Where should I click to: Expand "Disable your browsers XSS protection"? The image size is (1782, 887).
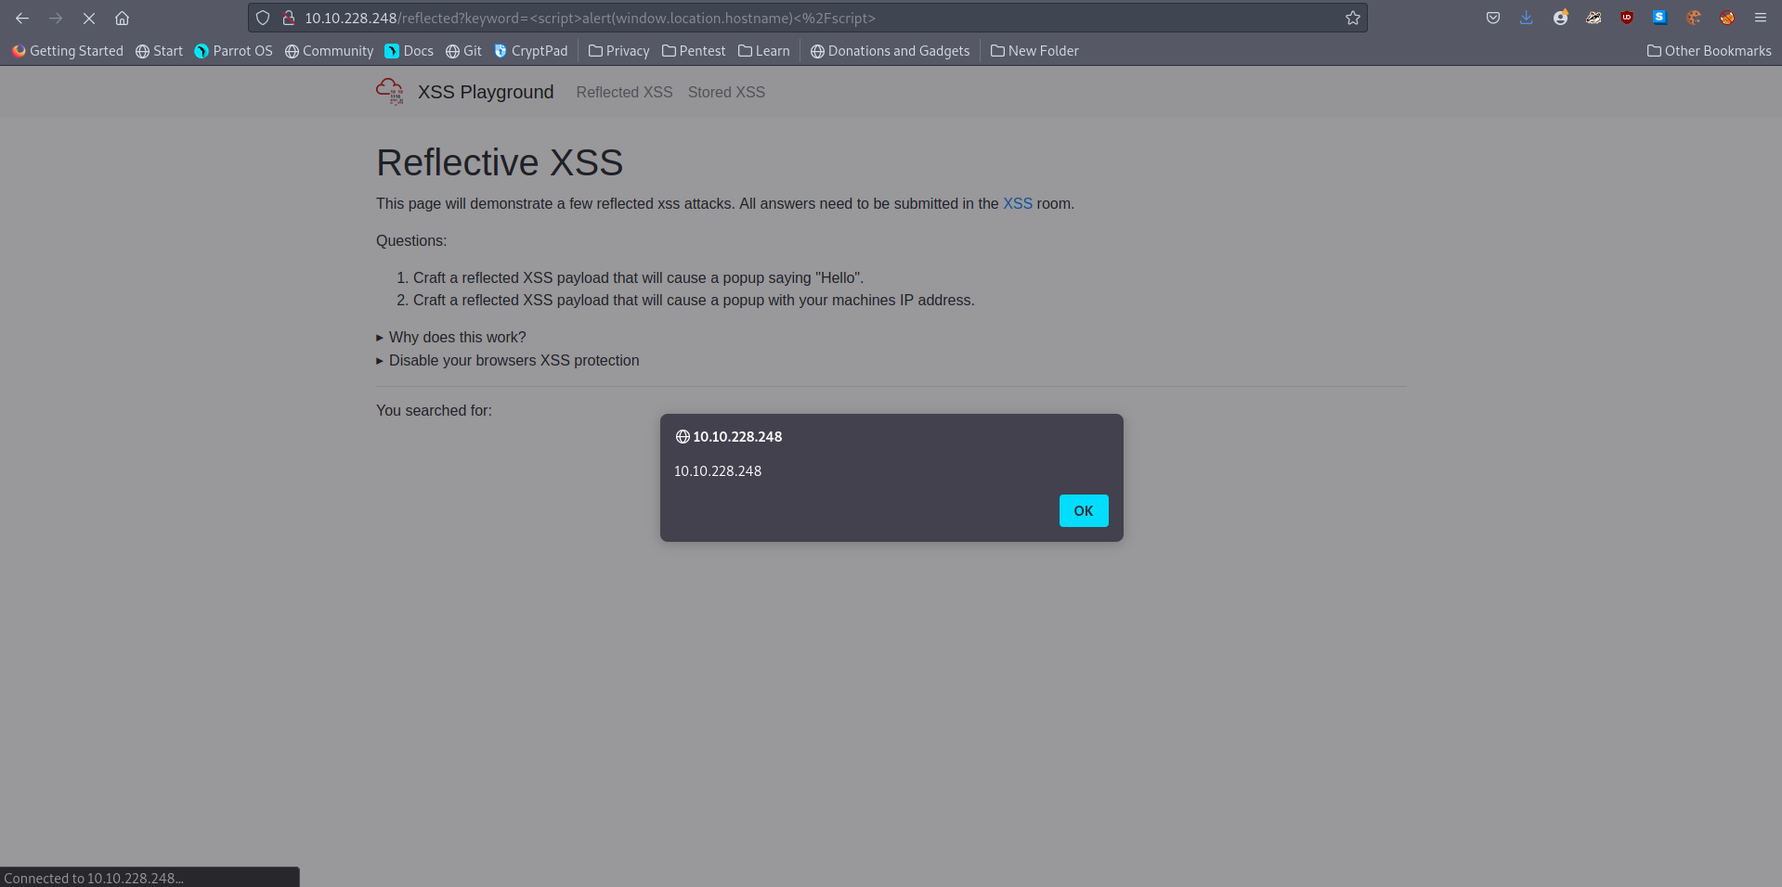(x=514, y=361)
